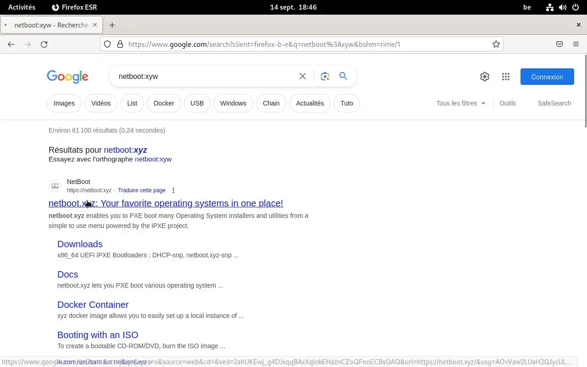Screen dimensions: 587x367
Task: Open SafeSearch settings
Action: click(x=554, y=103)
